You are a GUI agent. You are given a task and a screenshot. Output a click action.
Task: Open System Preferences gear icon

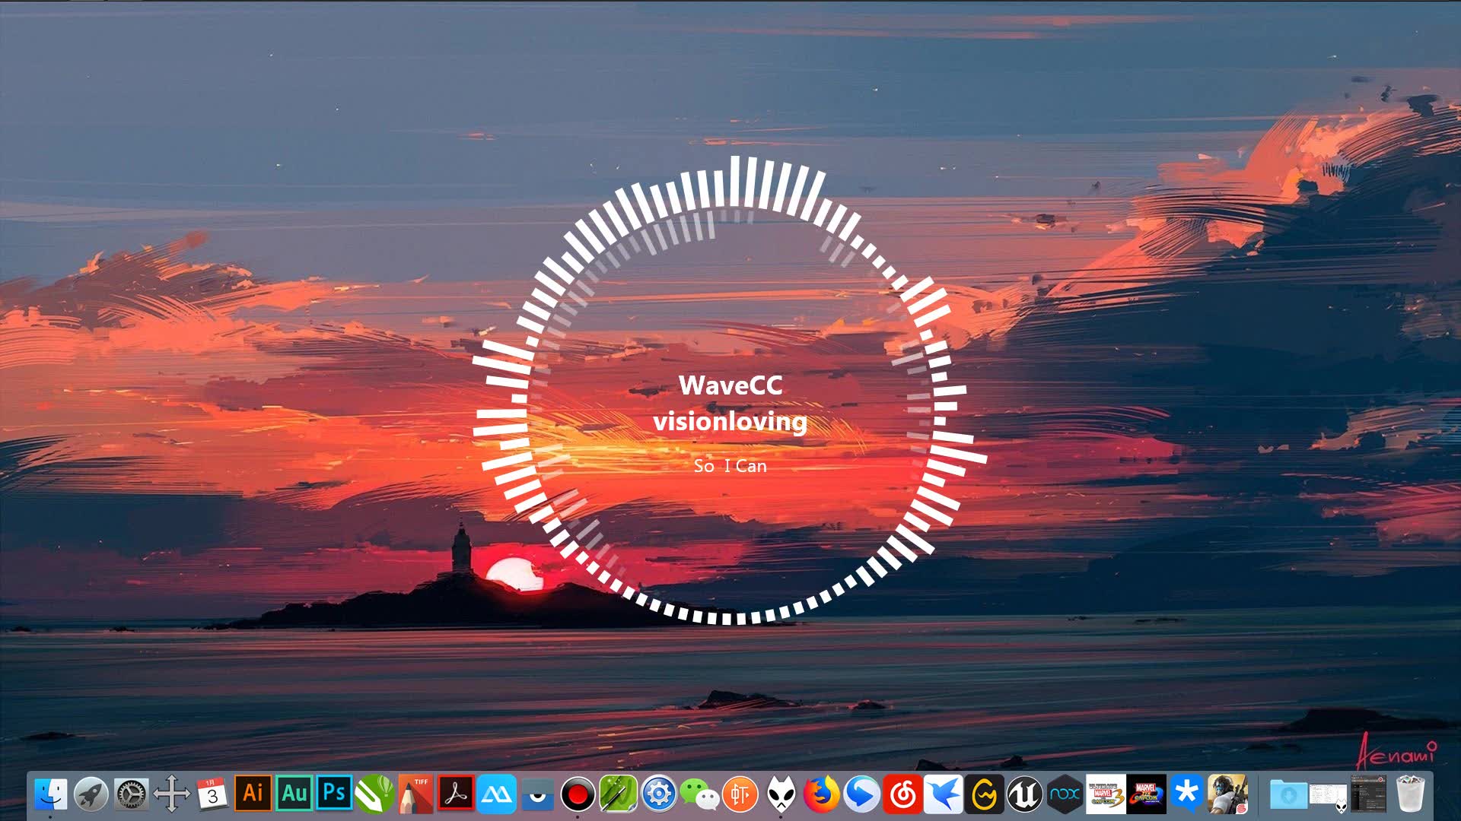click(131, 795)
